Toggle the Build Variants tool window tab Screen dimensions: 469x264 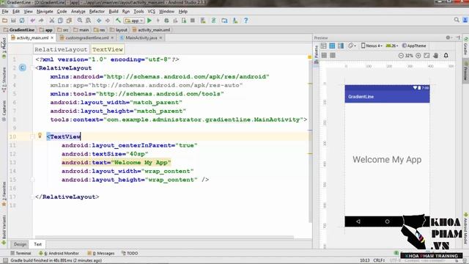point(4,229)
